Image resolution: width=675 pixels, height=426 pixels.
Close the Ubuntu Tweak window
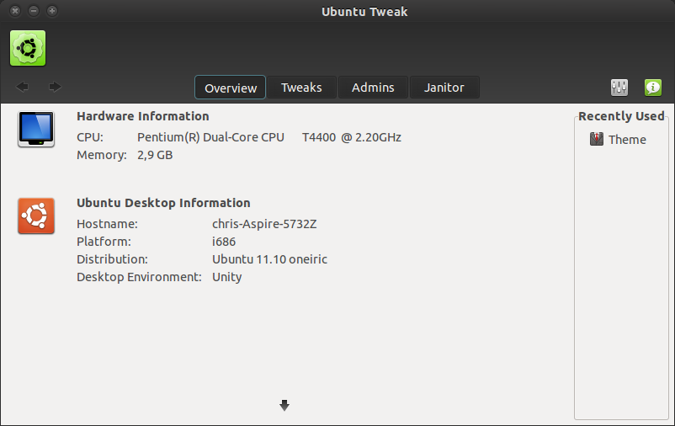point(15,11)
